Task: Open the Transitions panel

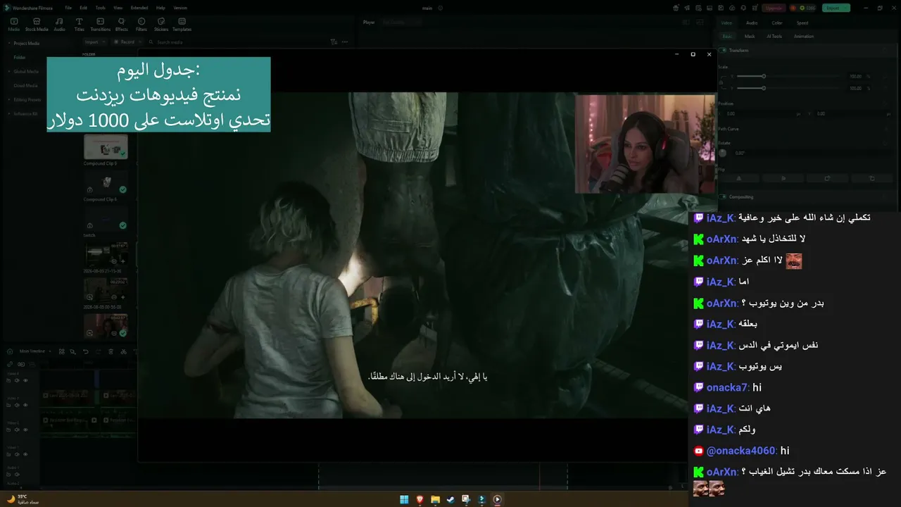Action: click(101, 24)
